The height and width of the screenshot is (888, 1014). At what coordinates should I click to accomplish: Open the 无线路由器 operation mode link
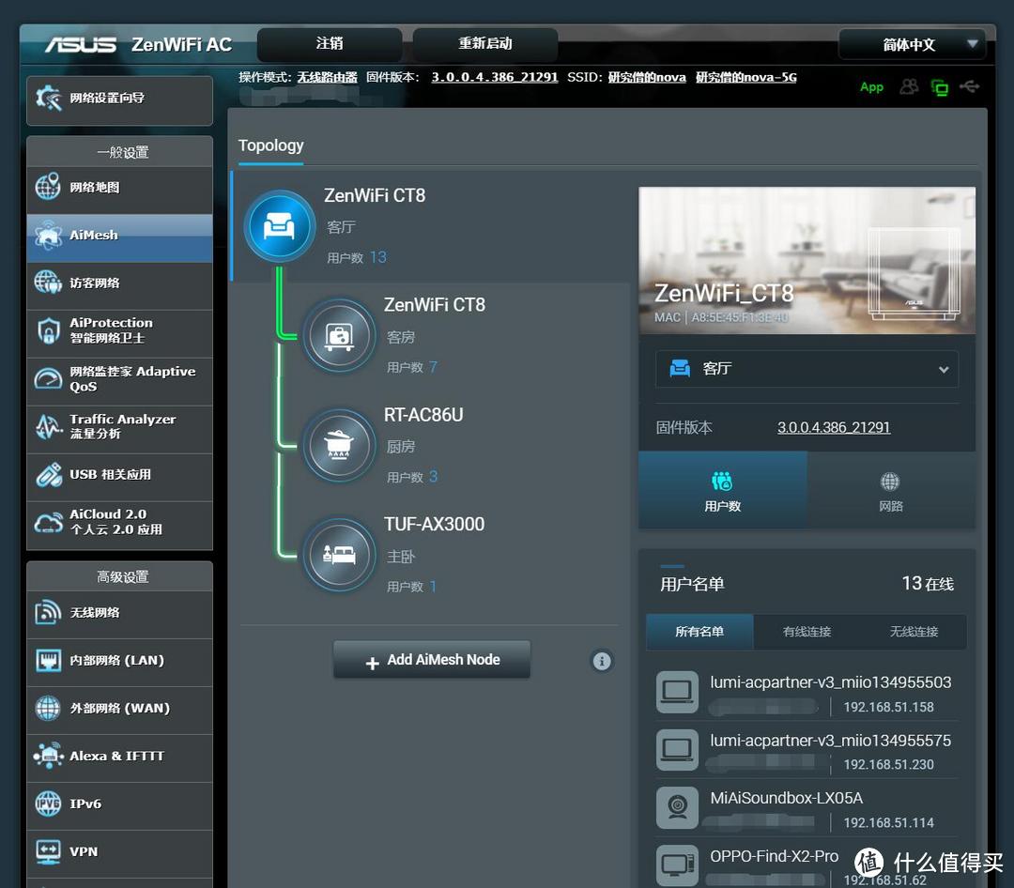(x=328, y=78)
